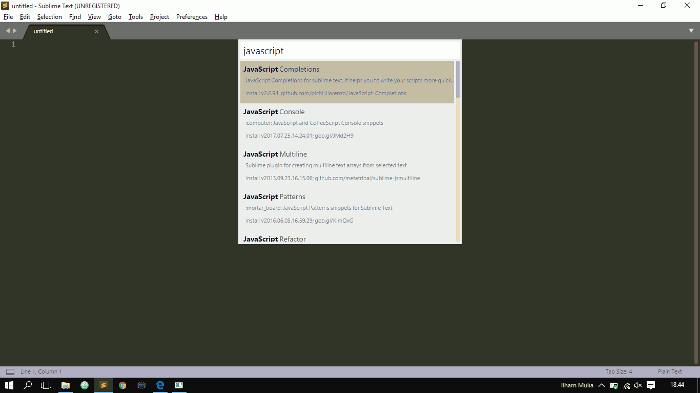Viewport: 700px width, 393px height.
Task: Open File Explorer from the taskbar
Action: coord(66,385)
